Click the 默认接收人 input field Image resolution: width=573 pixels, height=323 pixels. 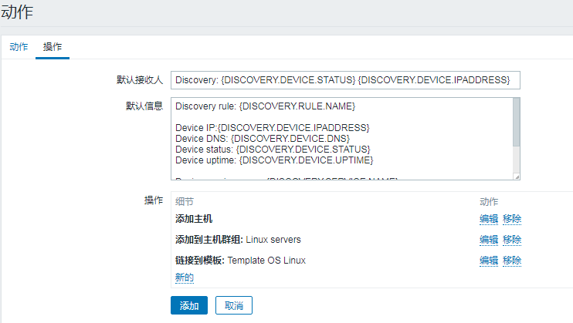pyautogui.click(x=345, y=80)
